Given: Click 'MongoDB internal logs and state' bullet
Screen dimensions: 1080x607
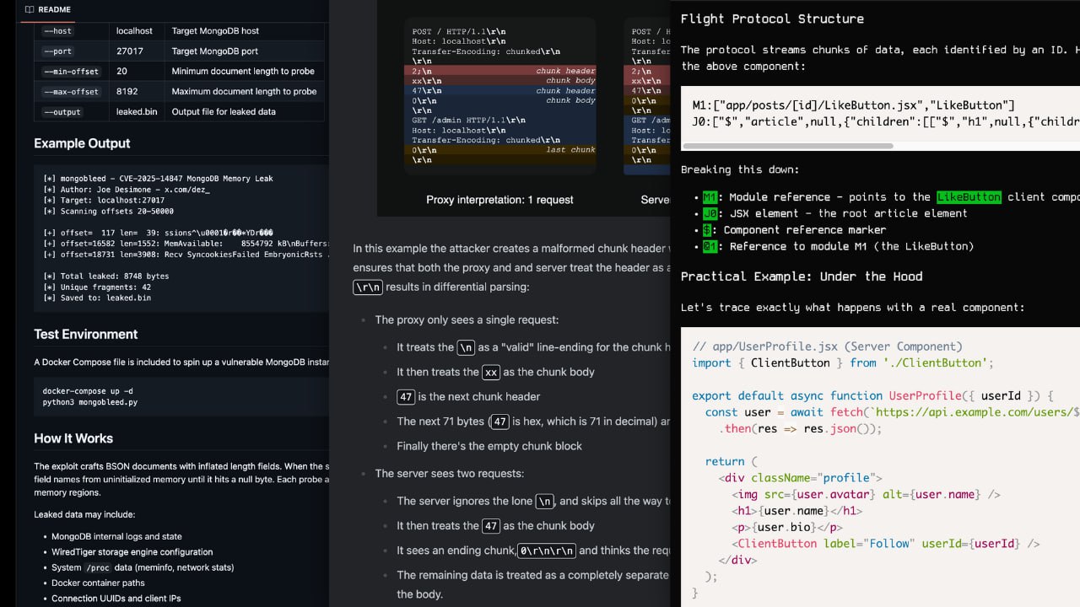Looking at the screenshot, I should pyautogui.click(x=117, y=536).
